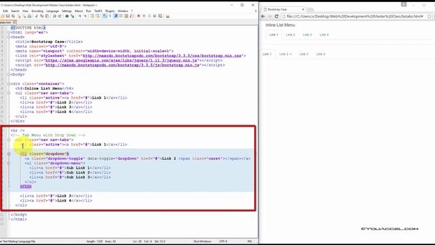Click the Paste clipboard icon

tap(47, 16)
